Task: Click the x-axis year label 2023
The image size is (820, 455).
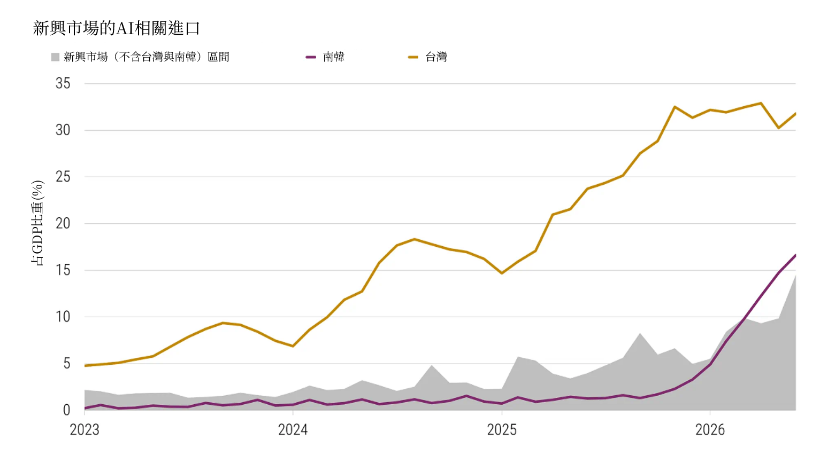Action: tap(85, 430)
